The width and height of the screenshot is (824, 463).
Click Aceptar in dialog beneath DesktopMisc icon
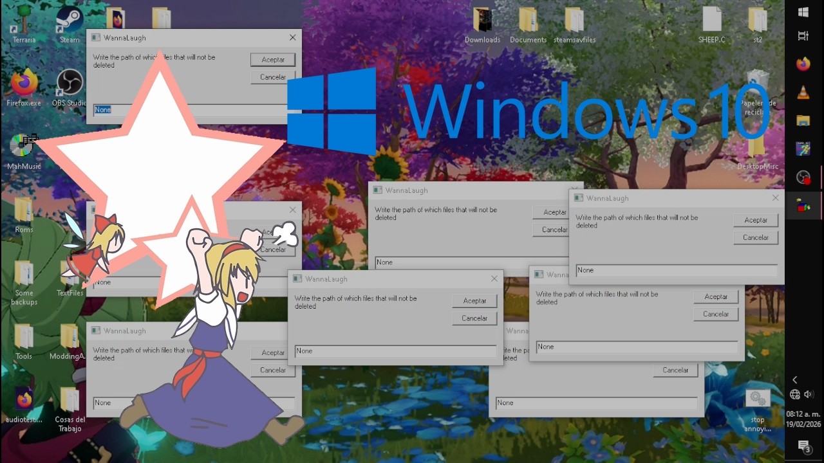756,220
